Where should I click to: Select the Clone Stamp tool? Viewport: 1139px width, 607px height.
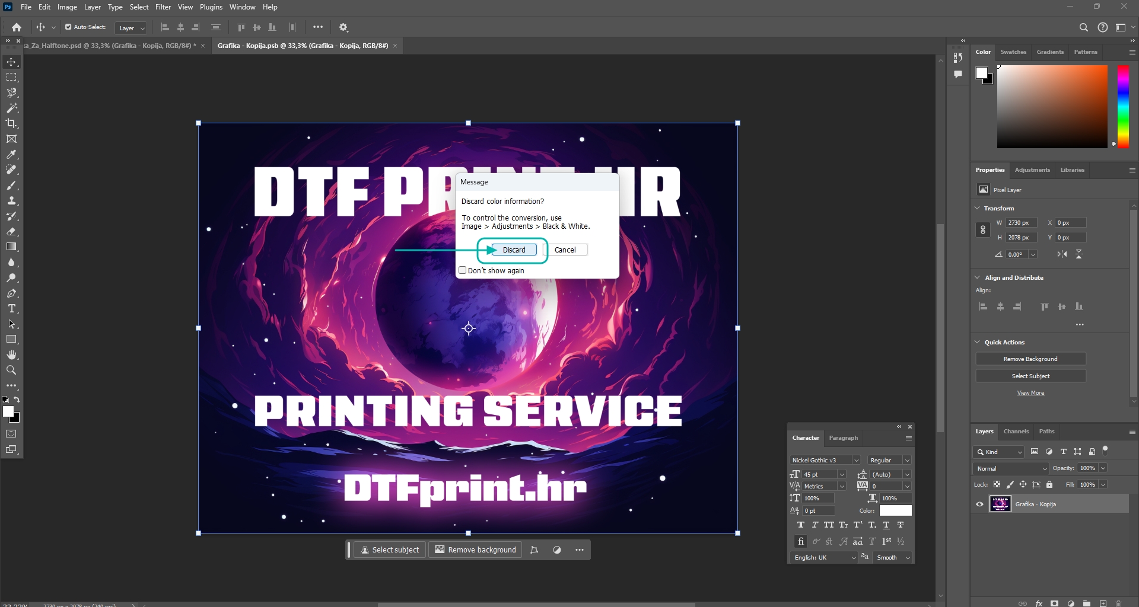tap(11, 200)
